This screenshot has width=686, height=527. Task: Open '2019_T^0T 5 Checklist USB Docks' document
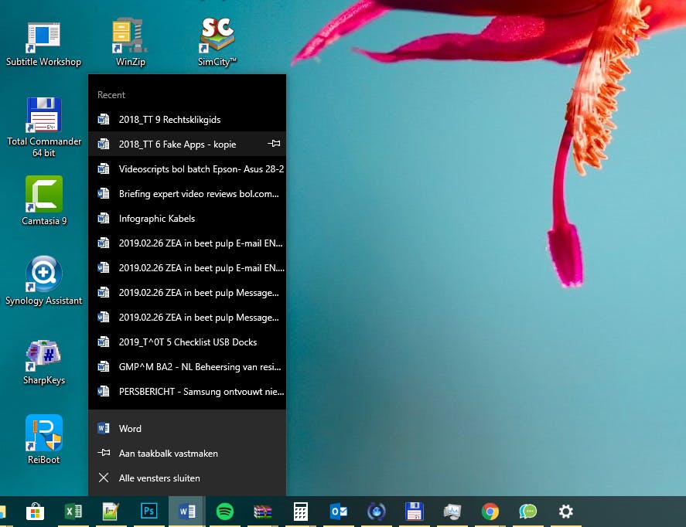[187, 342]
